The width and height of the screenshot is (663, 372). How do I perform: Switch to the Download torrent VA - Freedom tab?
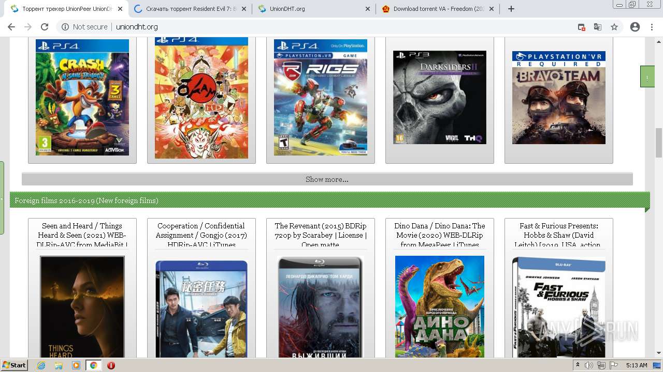(x=438, y=9)
